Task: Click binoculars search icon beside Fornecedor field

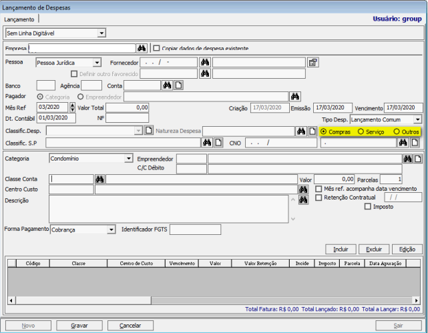Action: [x=205, y=63]
